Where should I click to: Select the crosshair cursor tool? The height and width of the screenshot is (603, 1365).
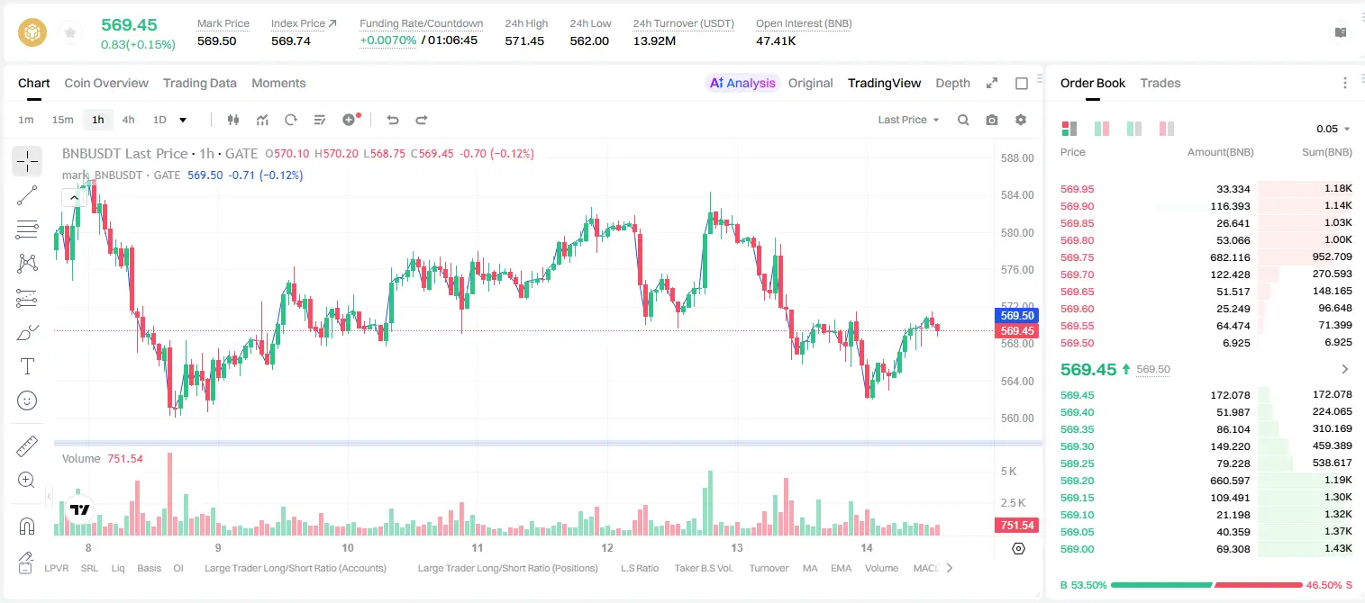click(27, 161)
